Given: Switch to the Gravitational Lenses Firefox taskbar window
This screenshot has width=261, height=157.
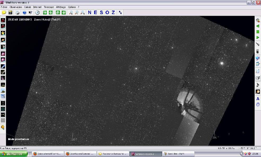Looking at the screenshot, I should coord(81,154).
